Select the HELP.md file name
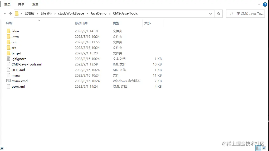The height and width of the screenshot is (151, 269). 18,70
